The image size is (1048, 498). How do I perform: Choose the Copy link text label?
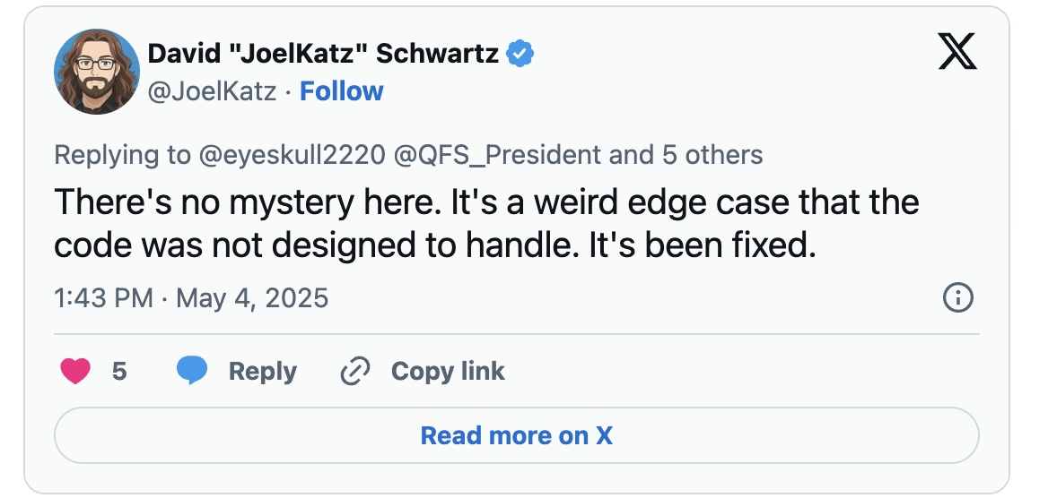[448, 371]
